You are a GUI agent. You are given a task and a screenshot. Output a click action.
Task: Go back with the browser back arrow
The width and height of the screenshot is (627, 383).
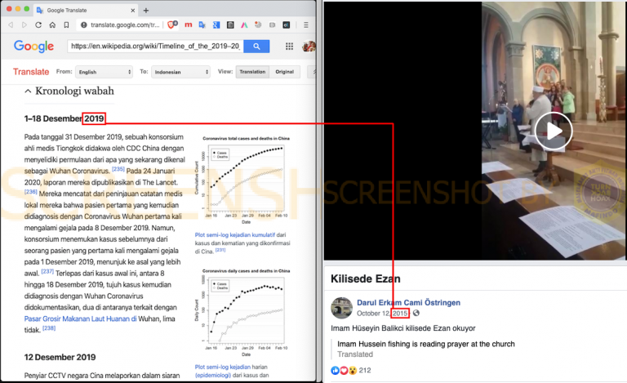(x=11, y=24)
